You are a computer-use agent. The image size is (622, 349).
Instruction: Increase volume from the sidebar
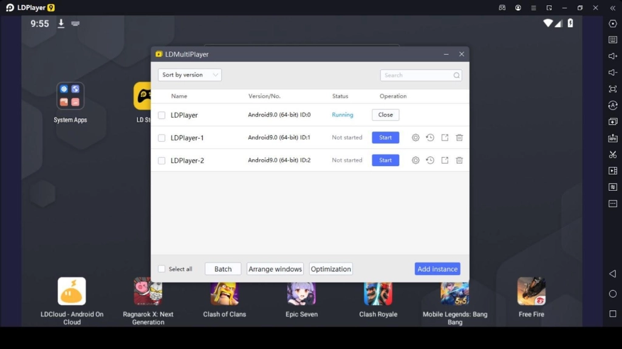pos(612,56)
